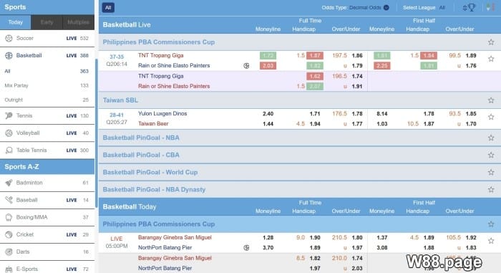Image resolution: width=501 pixels, height=273 pixels.
Task: Star Basketball PinGoal - NBA league
Action: pyautogui.click(x=491, y=138)
